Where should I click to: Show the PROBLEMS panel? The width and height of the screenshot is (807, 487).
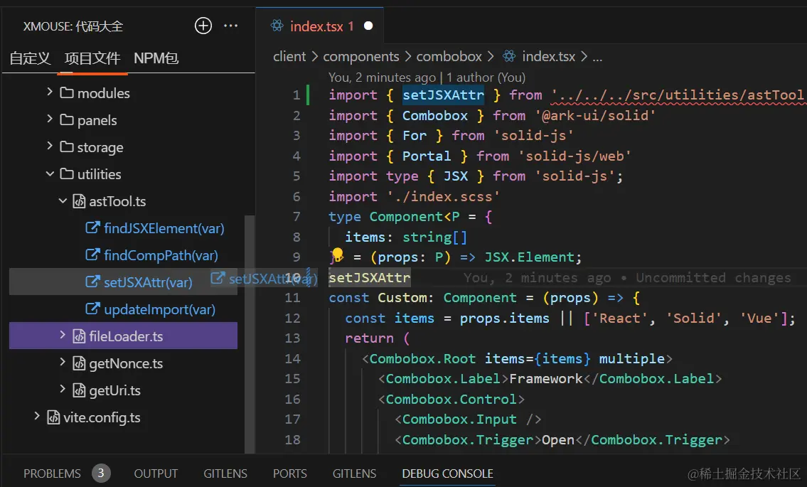pos(52,473)
